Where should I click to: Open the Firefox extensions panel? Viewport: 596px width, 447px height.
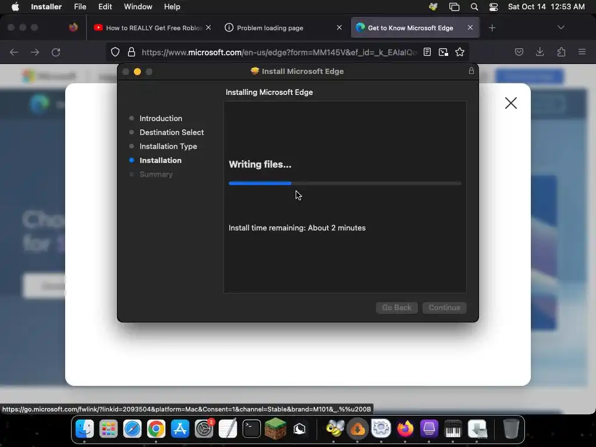coord(561,52)
